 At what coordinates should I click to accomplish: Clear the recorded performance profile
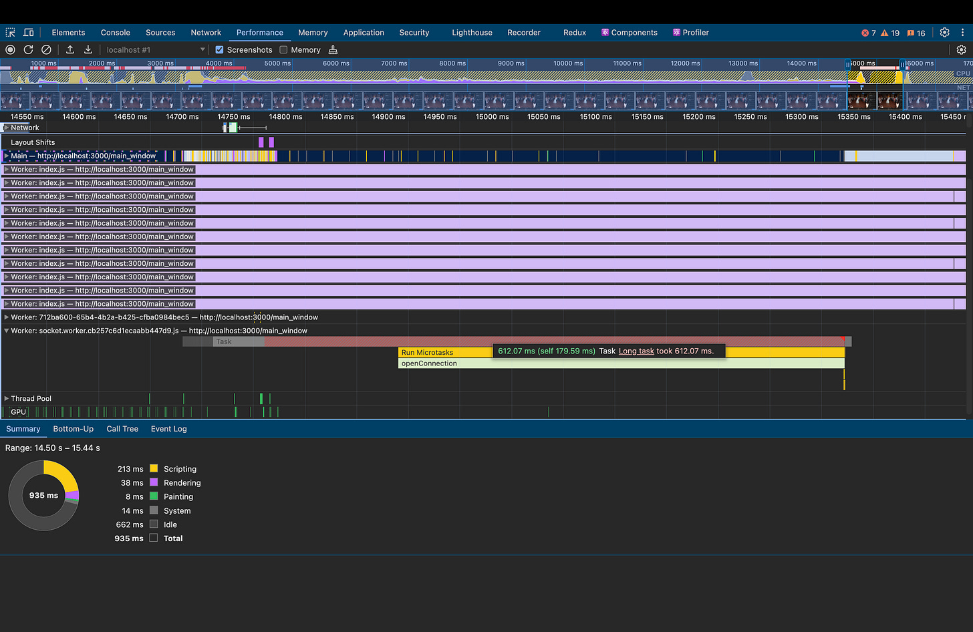pos(46,49)
